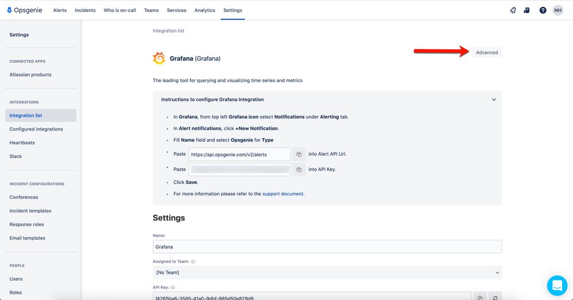Go back via Integration list breadcrumb

169,31
